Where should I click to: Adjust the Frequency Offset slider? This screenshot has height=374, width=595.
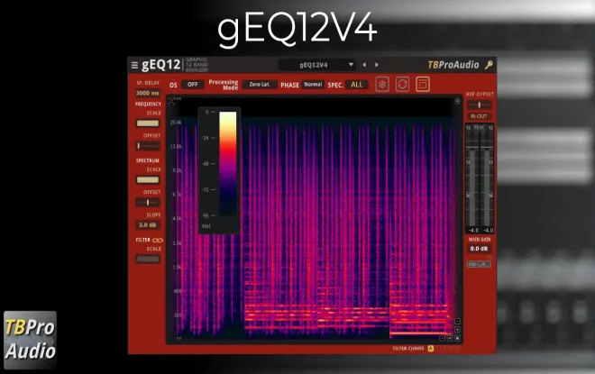(x=148, y=146)
